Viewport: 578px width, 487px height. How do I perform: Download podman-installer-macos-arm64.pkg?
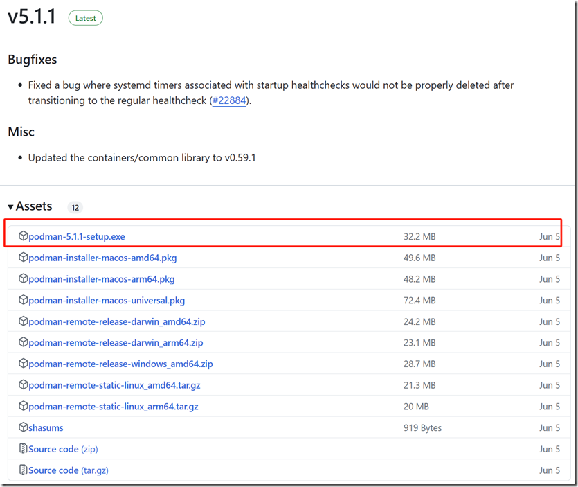click(x=101, y=279)
